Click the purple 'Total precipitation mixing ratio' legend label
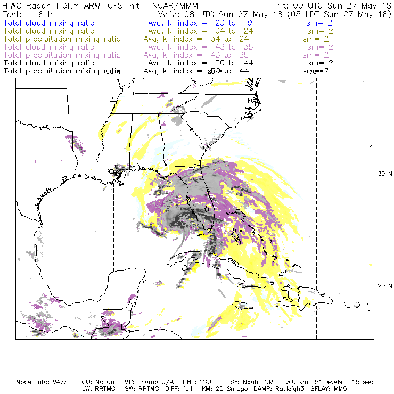The image size is (394, 394). [x=62, y=55]
